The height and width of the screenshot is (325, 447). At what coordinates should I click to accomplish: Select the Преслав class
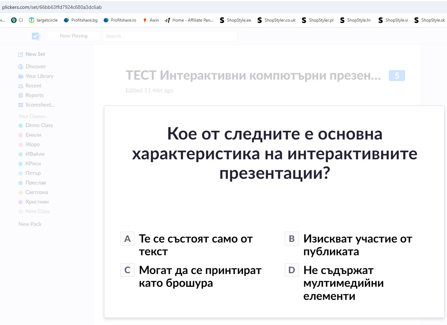tap(32, 183)
